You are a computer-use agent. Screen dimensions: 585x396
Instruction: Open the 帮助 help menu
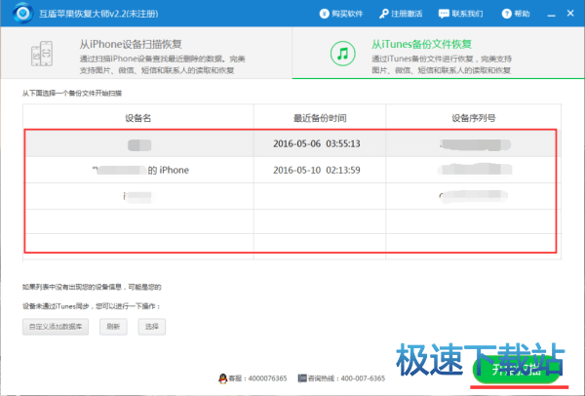(x=516, y=14)
